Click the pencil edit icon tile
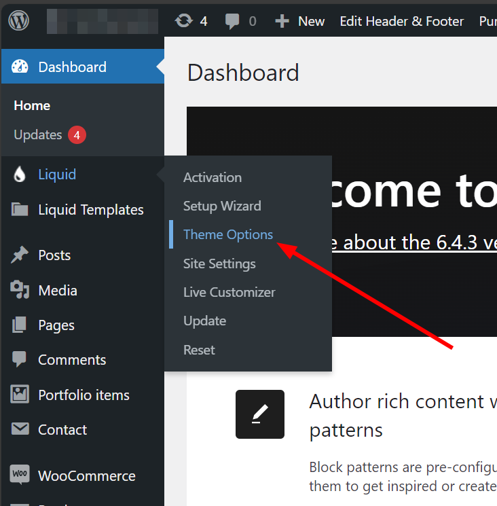Viewport: 497px width, 506px height. click(260, 414)
